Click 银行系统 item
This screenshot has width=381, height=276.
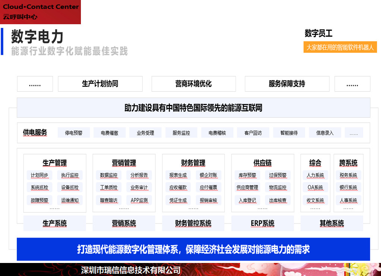(349, 187)
